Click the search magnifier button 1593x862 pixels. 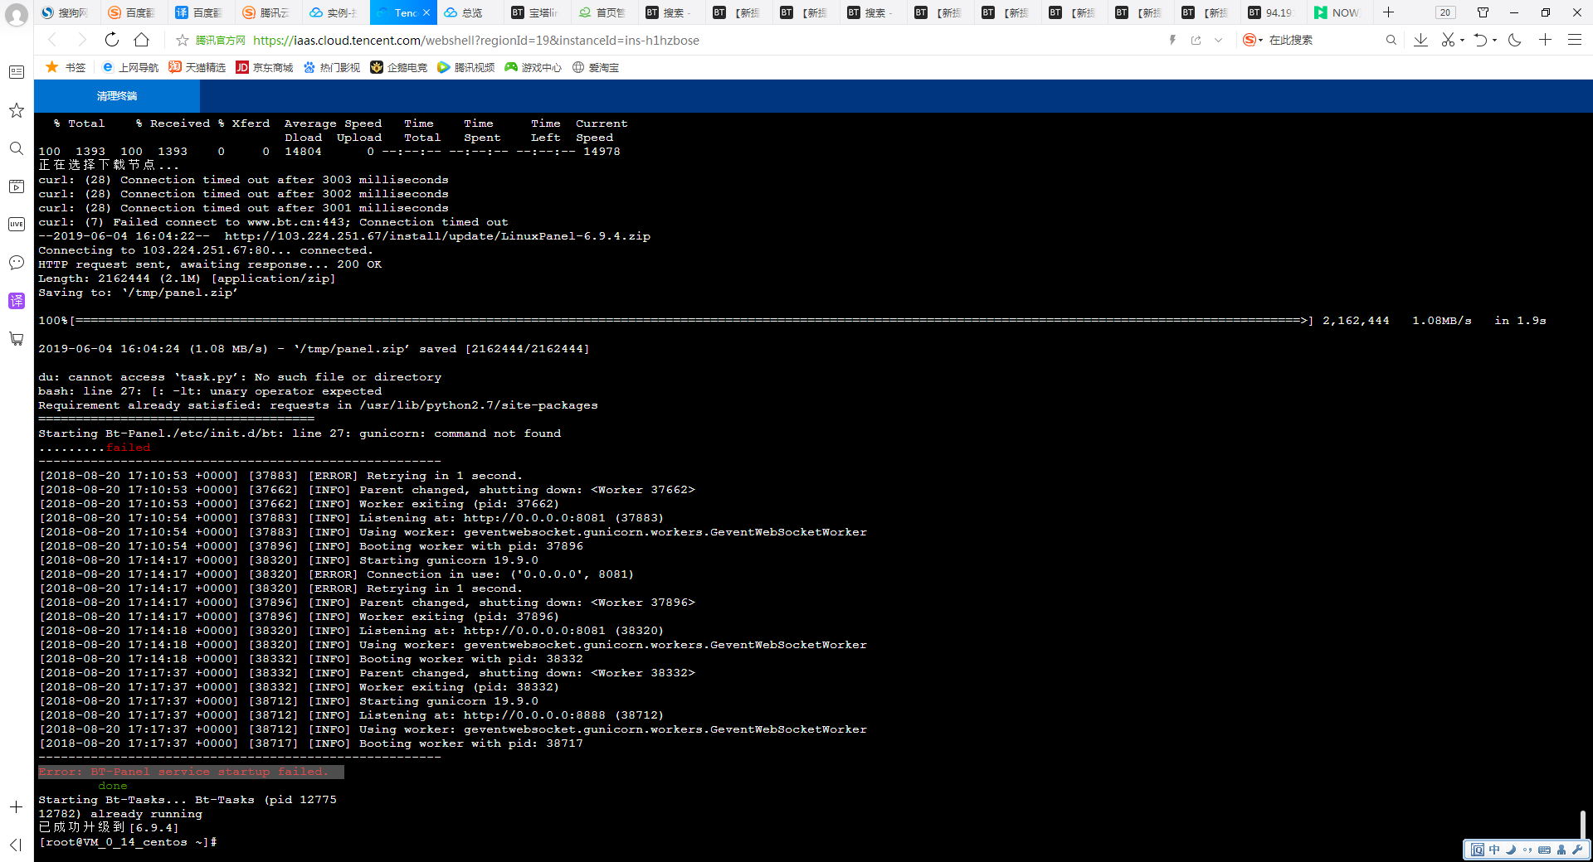(x=1391, y=40)
